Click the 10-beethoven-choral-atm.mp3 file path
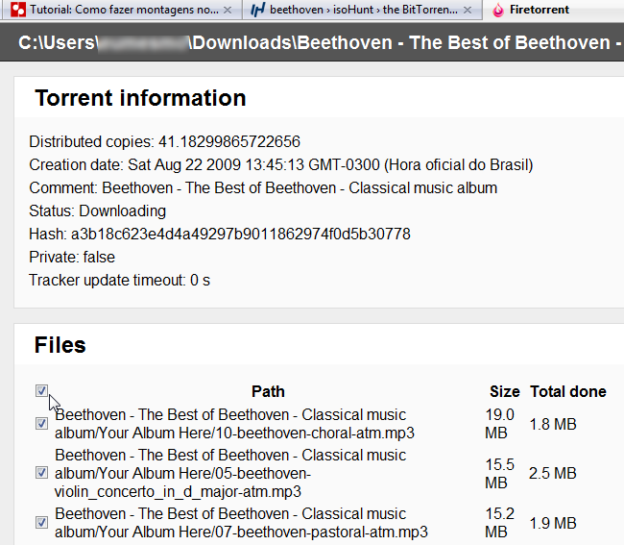This screenshot has width=624, height=545. 234,424
